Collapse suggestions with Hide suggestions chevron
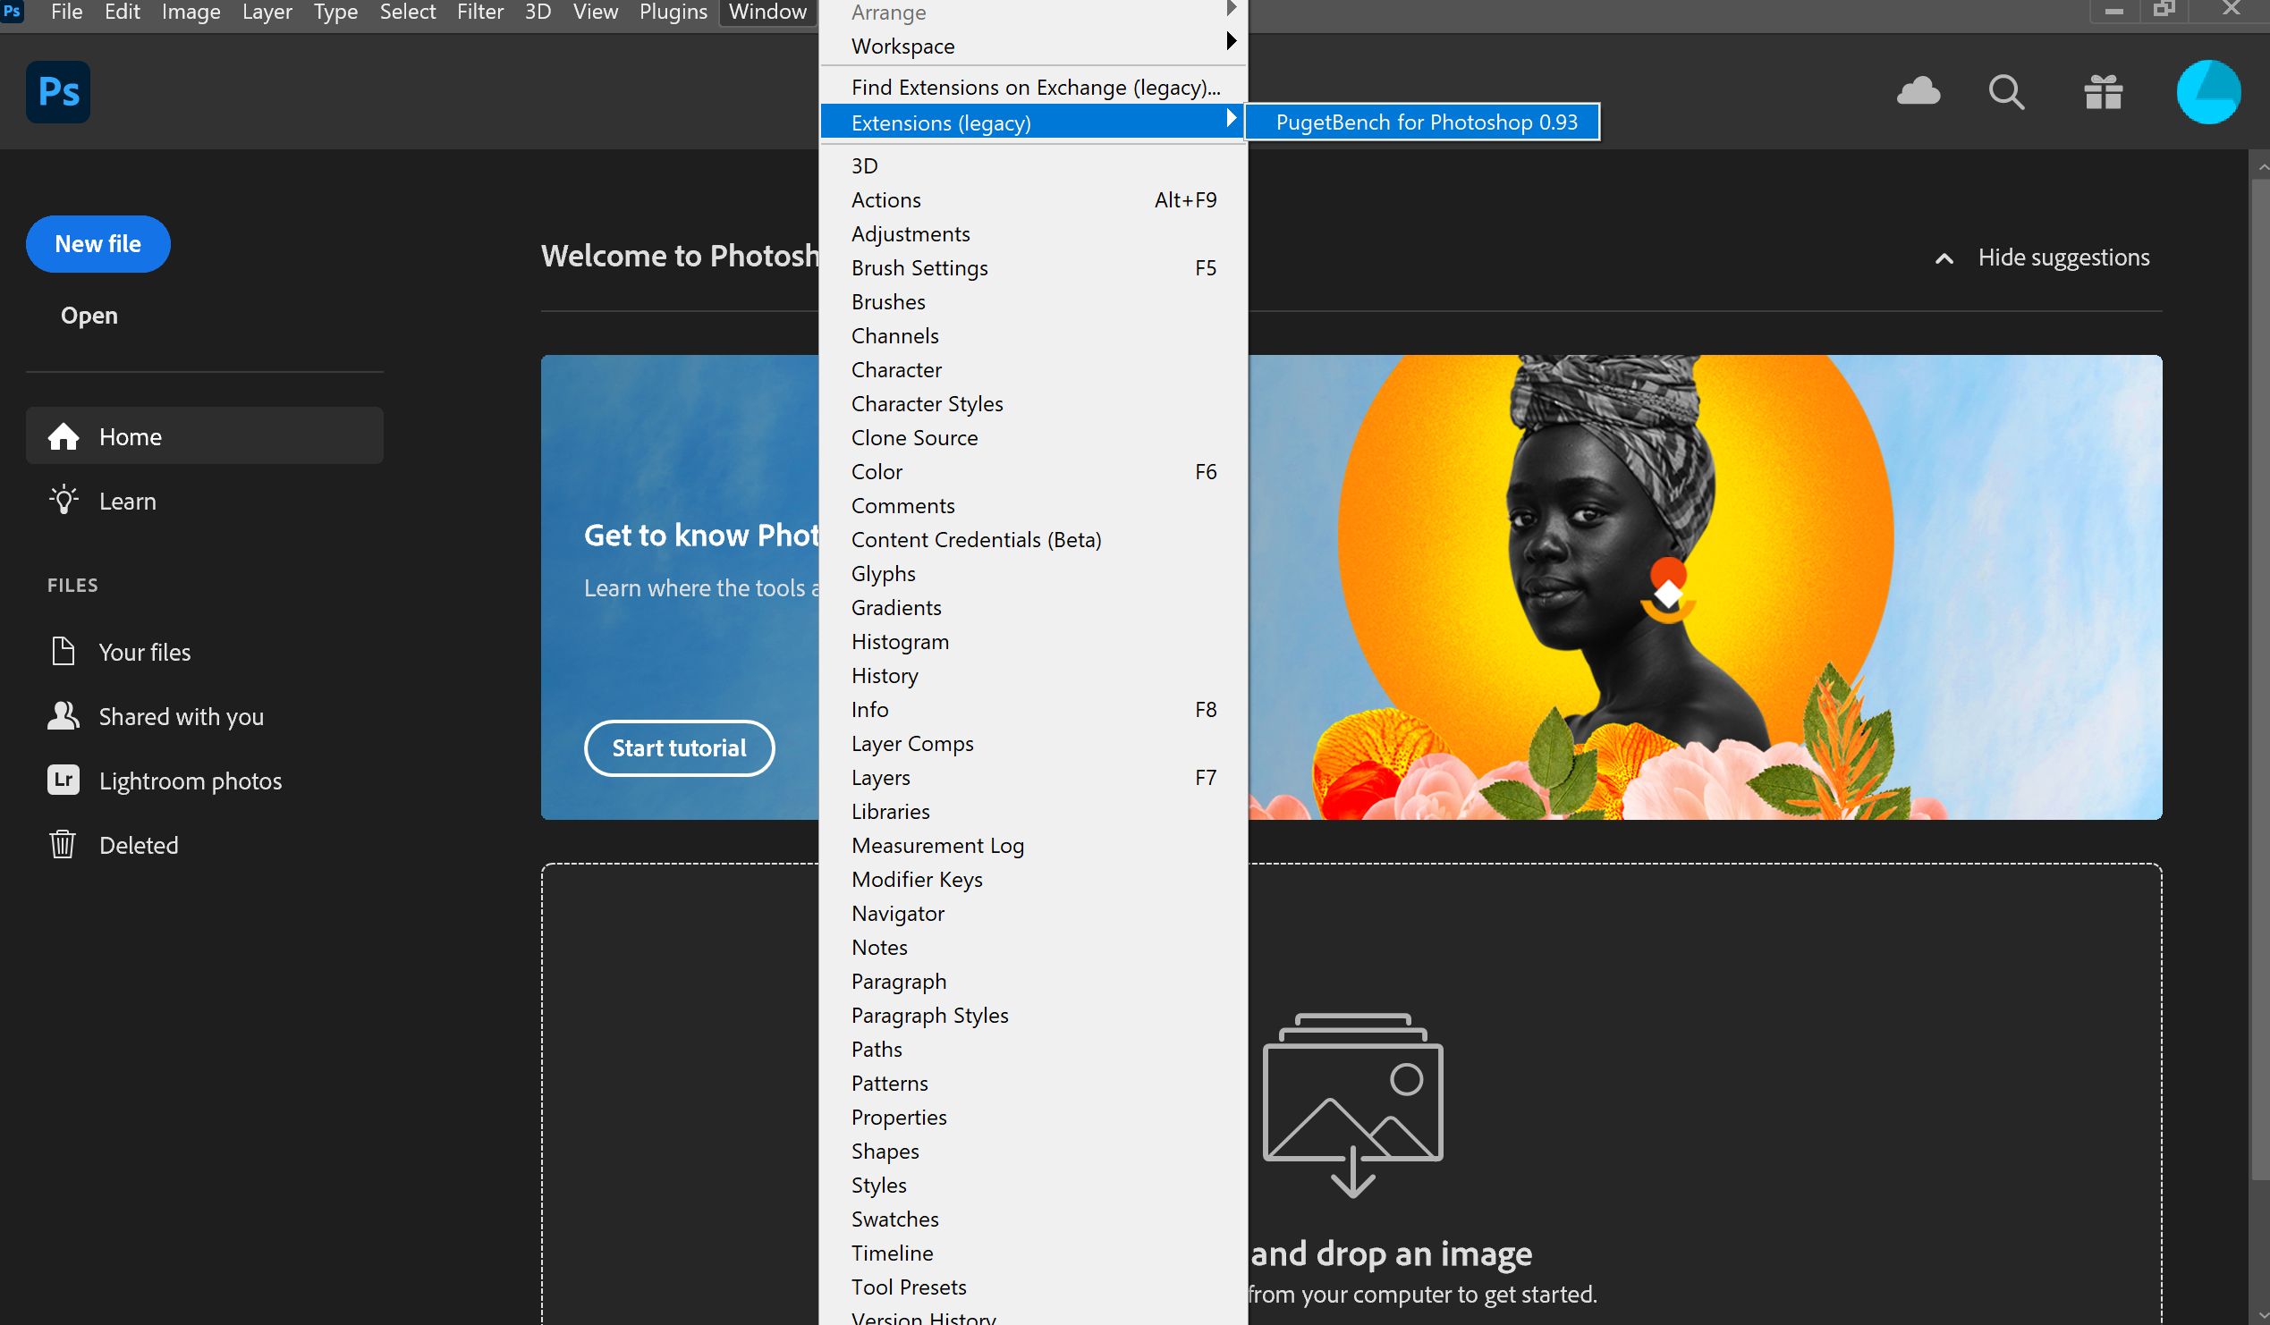Image resolution: width=2270 pixels, height=1325 pixels. [1944, 258]
